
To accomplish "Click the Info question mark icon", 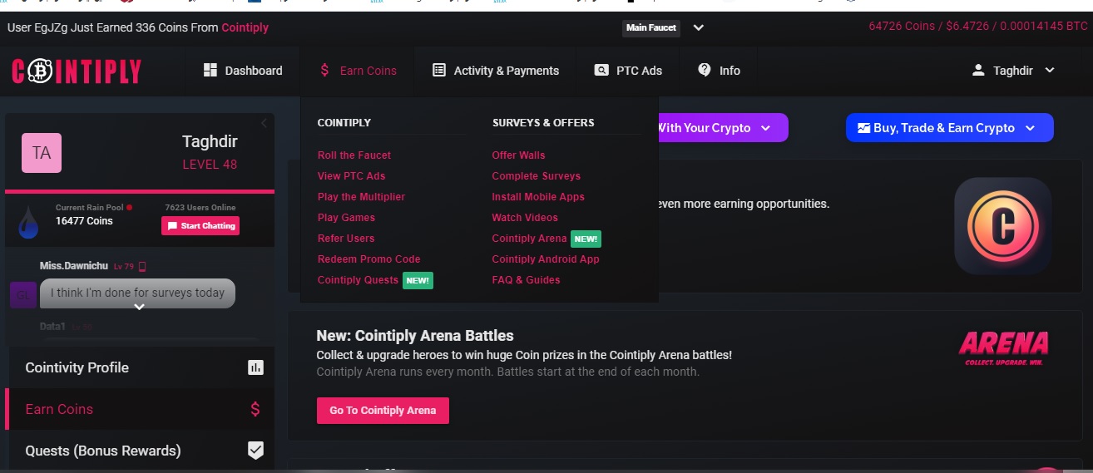I will [x=705, y=70].
